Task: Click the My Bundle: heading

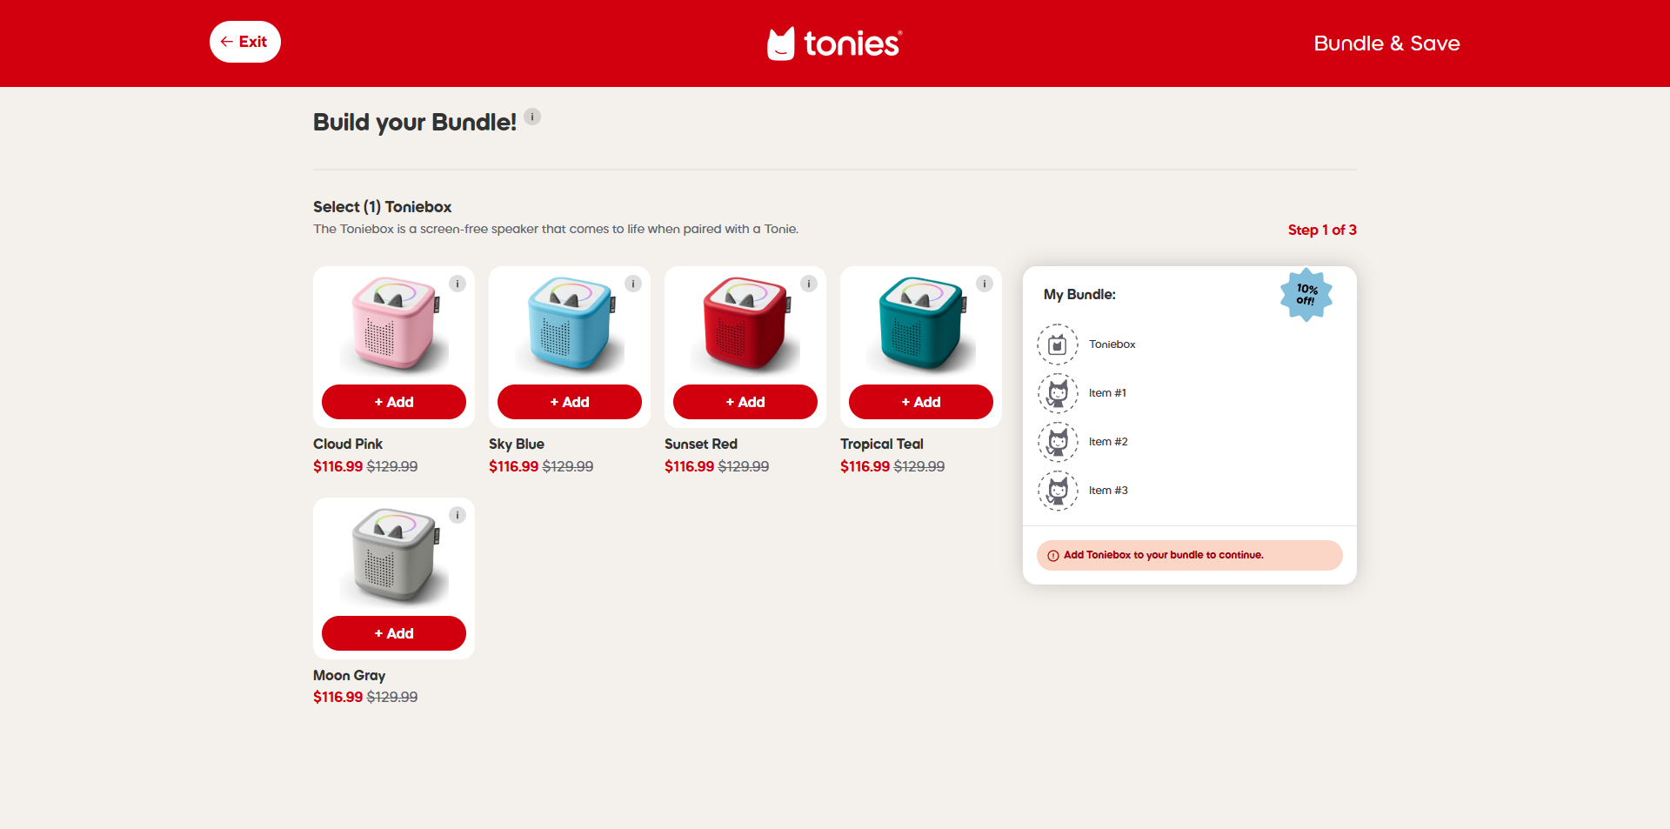Action: click(1079, 294)
